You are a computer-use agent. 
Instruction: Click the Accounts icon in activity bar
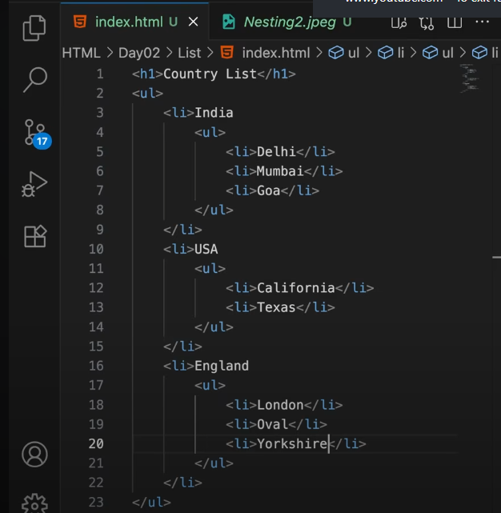click(34, 454)
